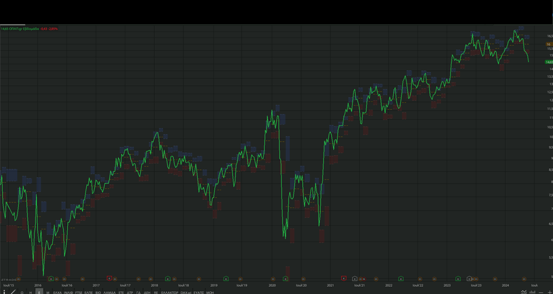Click the last orange D marker in 2024
Screen dimensions: 553x294
(524, 279)
